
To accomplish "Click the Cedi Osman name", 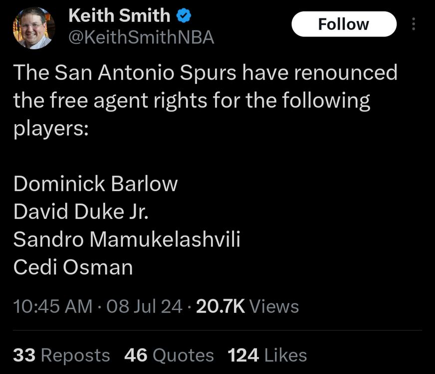I will (x=73, y=268).
